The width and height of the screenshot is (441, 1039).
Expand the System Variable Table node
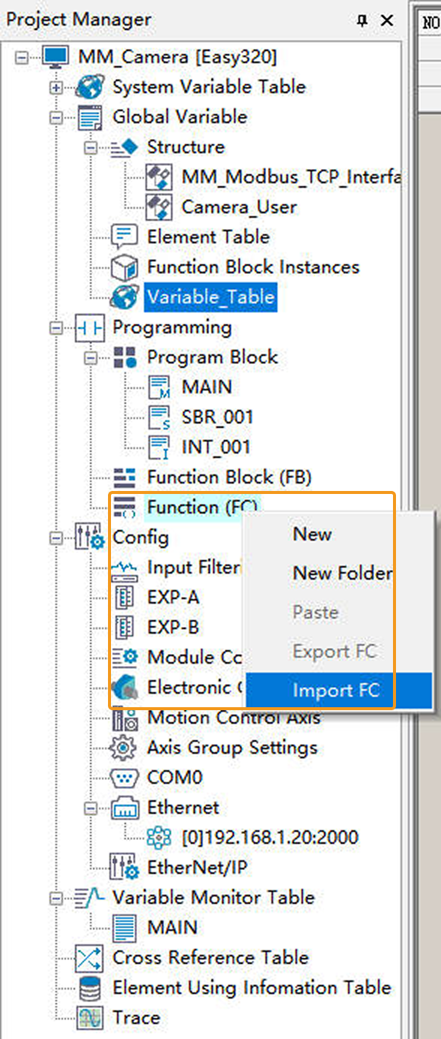[56, 87]
